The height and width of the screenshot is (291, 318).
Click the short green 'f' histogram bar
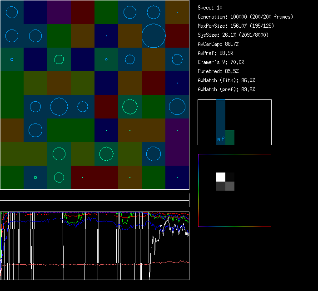230,137
